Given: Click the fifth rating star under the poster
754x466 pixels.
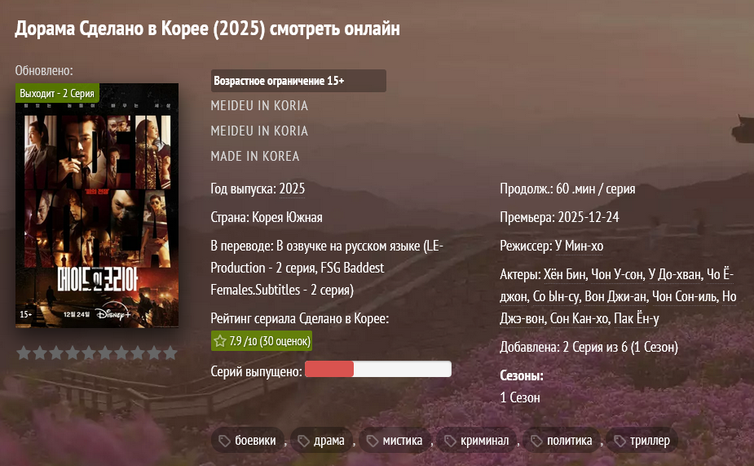Looking at the screenshot, I should (x=89, y=353).
